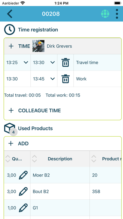Open the three-dot overflow menu
The width and height of the screenshot is (123, 219).
117,14
